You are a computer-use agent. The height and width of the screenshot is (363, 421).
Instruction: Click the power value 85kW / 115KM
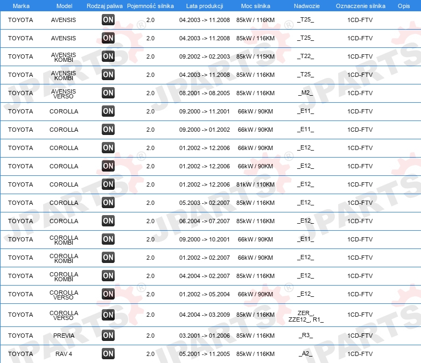[x=255, y=56]
